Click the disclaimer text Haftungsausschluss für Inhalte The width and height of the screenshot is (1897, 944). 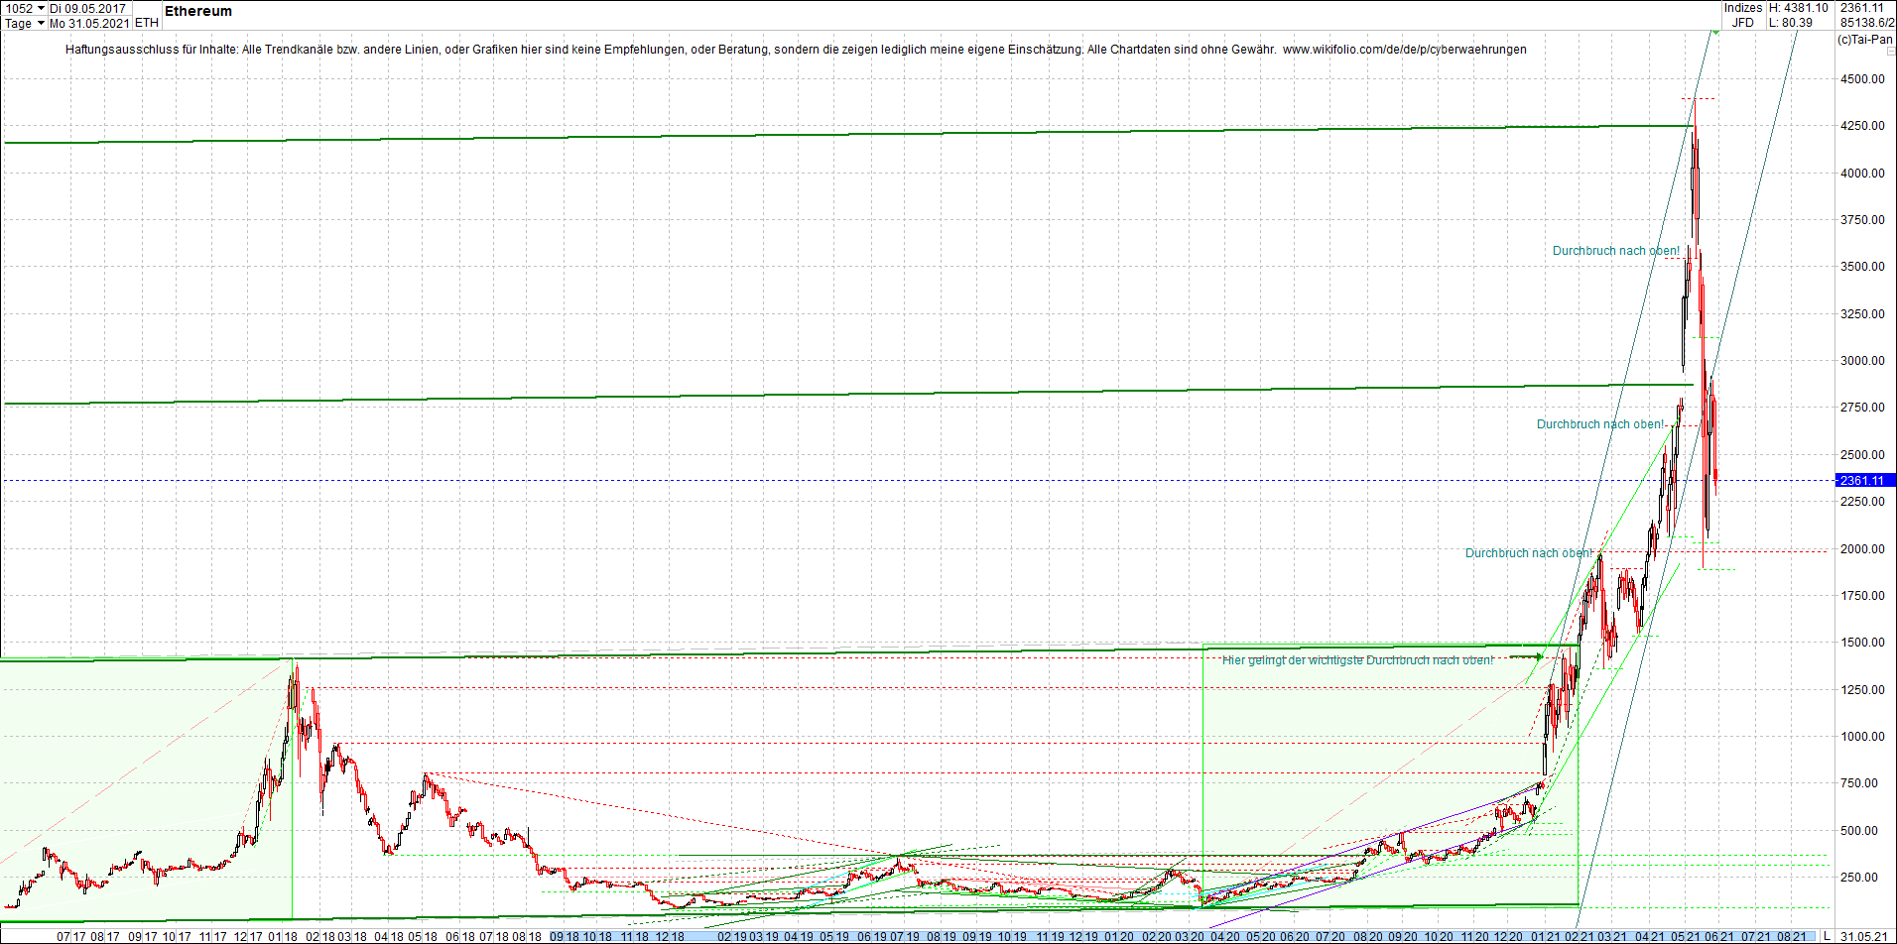pos(152,50)
